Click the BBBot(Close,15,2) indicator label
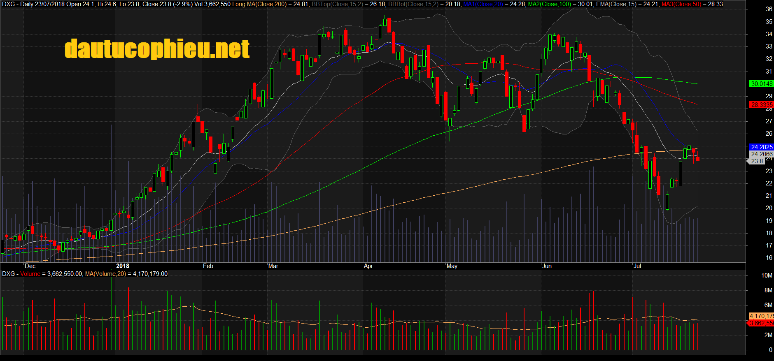Image resolution: width=774 pixels, height=361 pixels. (413, 4)
